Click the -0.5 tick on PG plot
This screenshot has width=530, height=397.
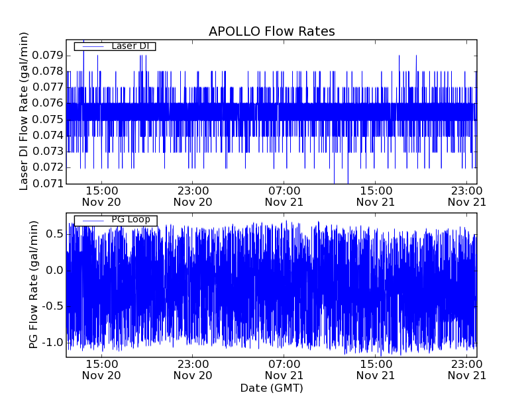(x=52, y=306)
